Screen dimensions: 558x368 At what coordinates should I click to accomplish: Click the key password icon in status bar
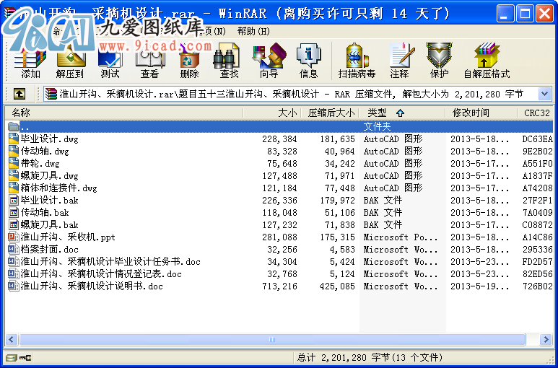pyautogui.click(x=25, y=357)
